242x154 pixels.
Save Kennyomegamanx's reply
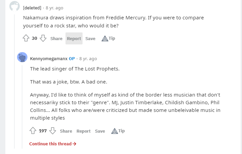pos(100,131)
